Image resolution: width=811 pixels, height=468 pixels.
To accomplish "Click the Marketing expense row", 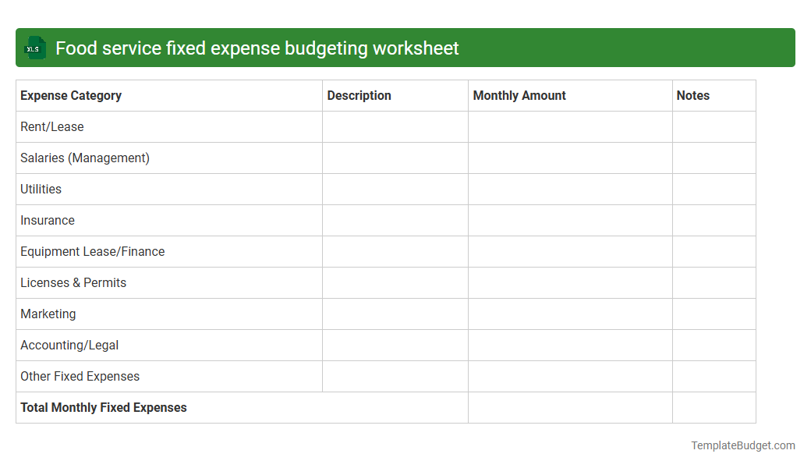I will (48, 314).
